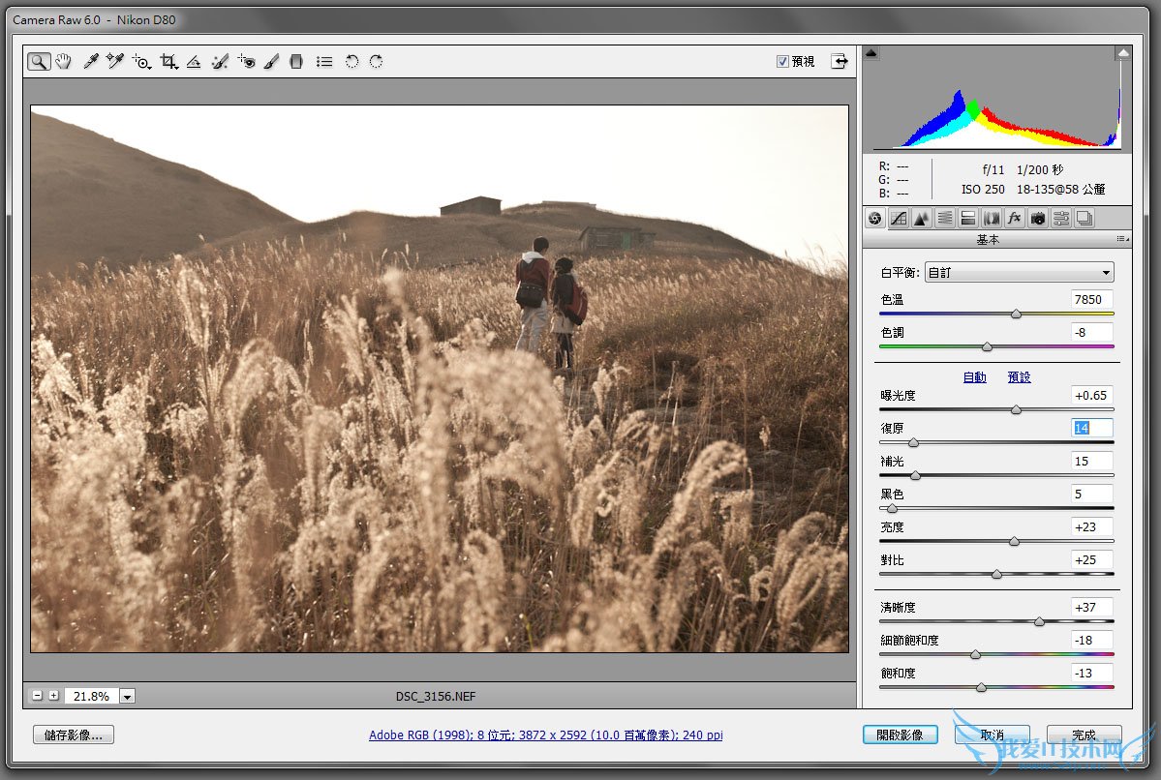The width and height of the screenshot is (1161, 780).
Task: Toggle shadow clipping warning in histogram
Action: [871, 54]
